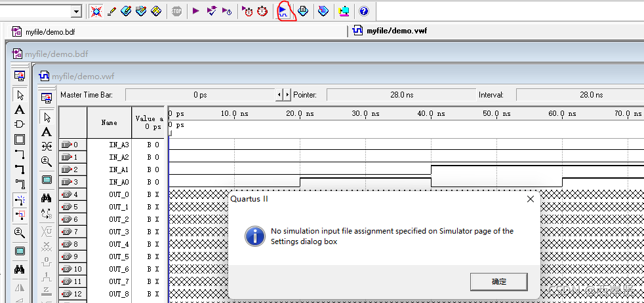Select the Text tool in waveform toolbar
Image resolution: width=644 pixels, height=303 pixels.
[47, 132]
